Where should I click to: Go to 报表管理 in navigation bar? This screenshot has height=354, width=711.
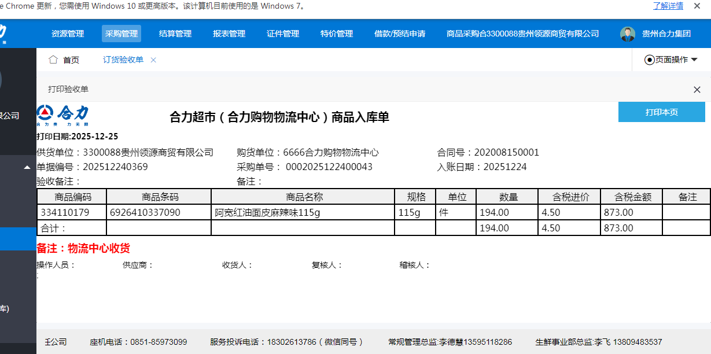tap(229, 34)
